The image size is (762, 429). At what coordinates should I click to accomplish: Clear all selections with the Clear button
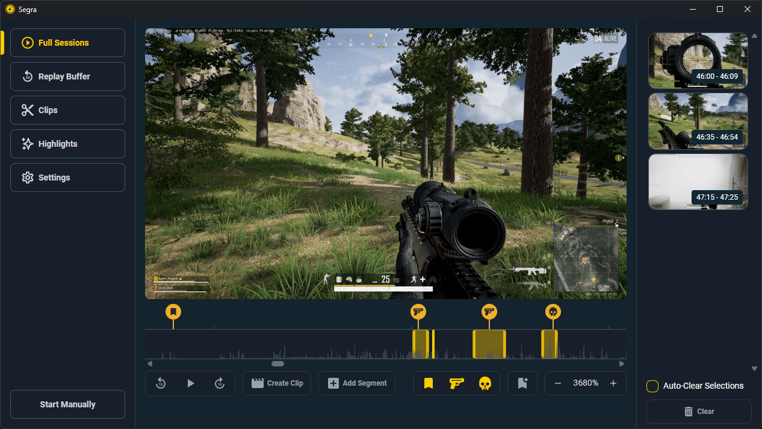click(701, 411)
